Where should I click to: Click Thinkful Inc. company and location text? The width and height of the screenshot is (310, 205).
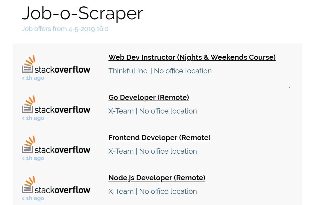pyautogui.click(x=160, y=71)
